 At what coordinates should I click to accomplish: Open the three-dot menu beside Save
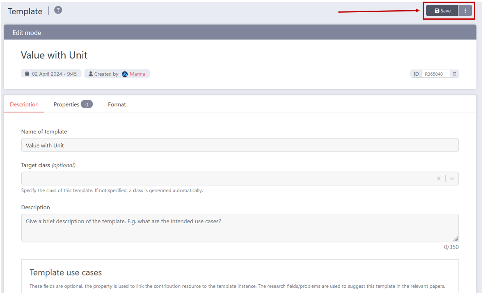(x=465, y=11)
